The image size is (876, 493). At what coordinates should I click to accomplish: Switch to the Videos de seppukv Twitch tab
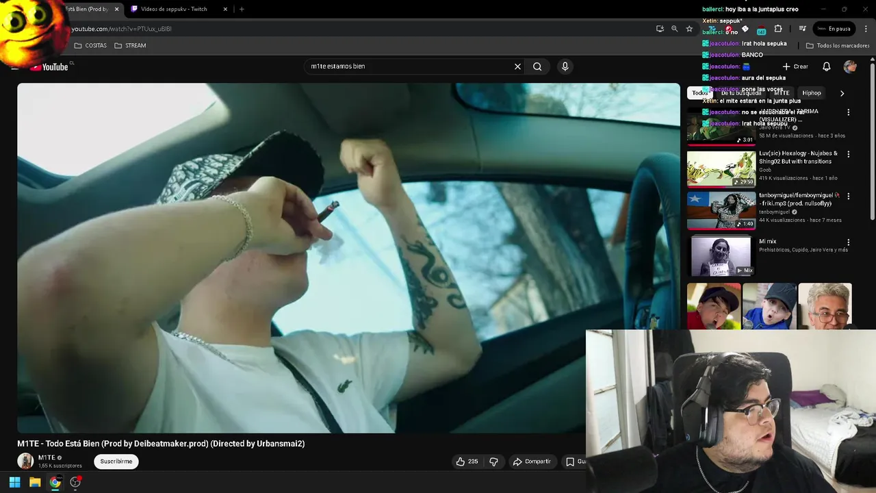click(x=174, y=9)
